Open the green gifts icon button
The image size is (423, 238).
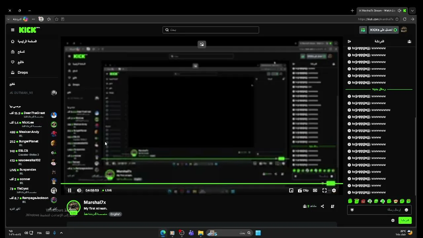pyautogui.click(x=363, y=30)
